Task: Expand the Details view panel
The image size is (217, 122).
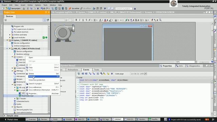Action: pos(4,116)
